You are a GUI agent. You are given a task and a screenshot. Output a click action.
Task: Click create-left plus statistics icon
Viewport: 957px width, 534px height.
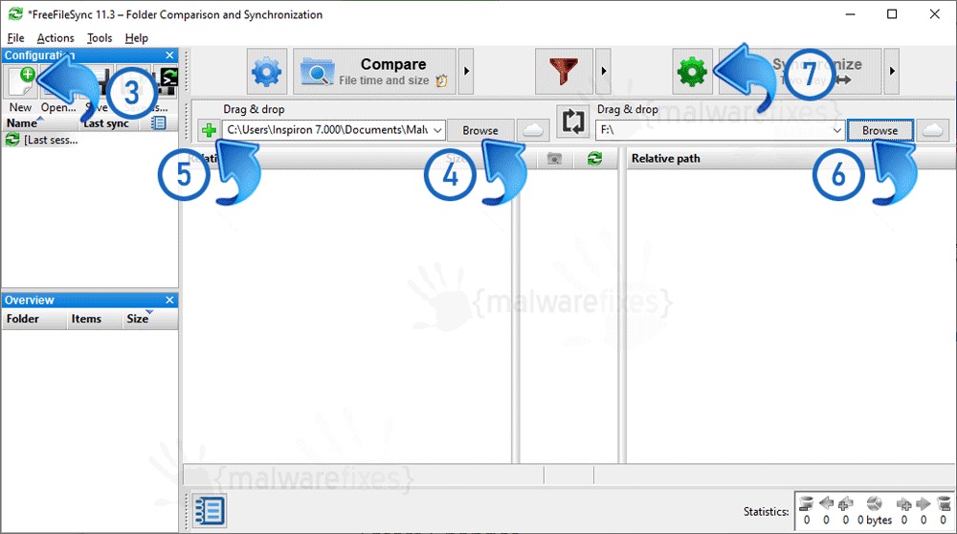click(x=846, y=503)
